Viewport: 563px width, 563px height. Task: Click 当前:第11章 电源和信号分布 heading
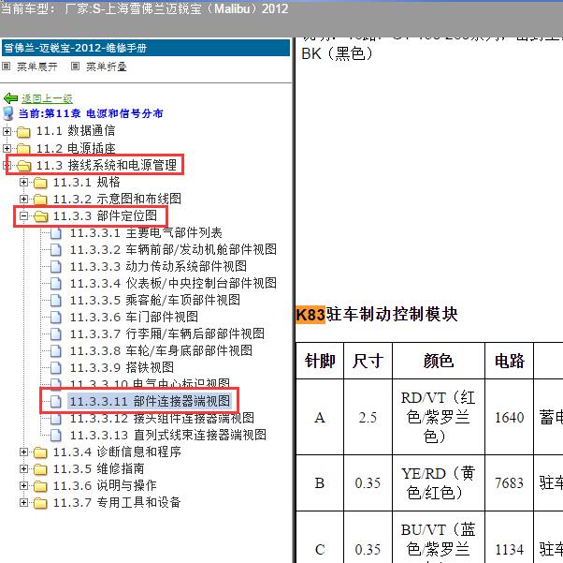91,113
